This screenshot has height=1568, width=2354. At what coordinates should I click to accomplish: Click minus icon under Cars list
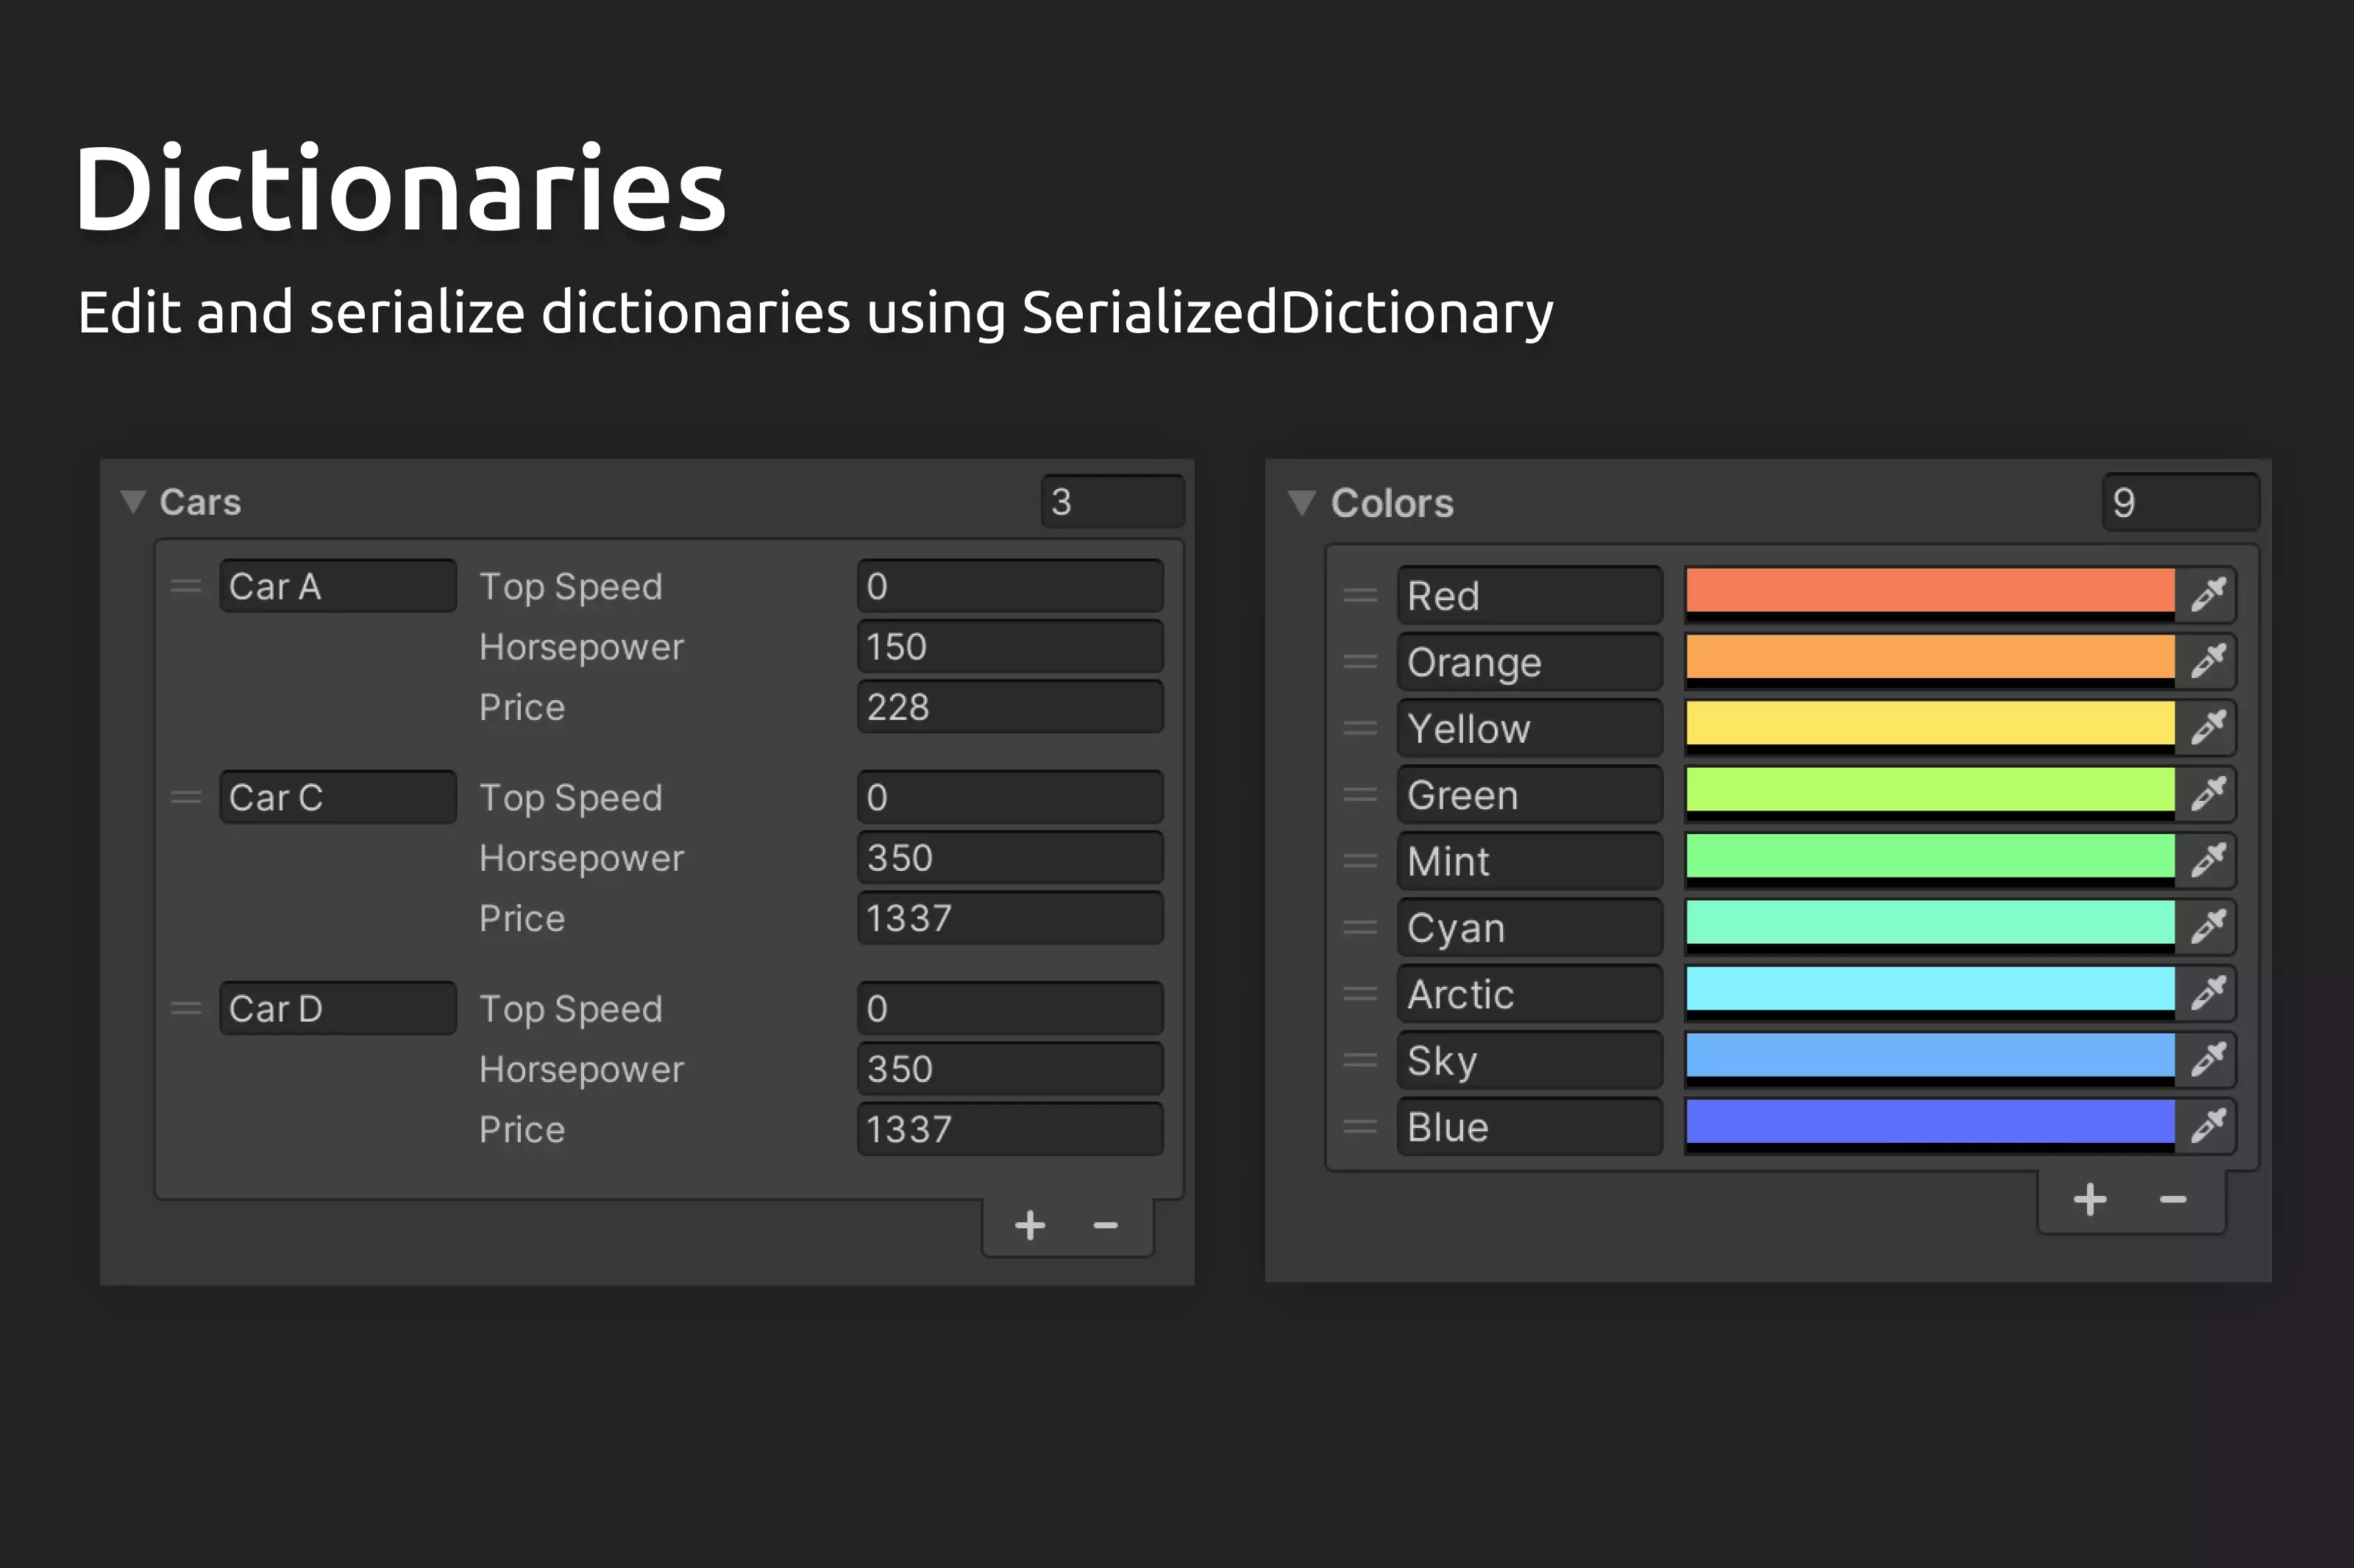[1105, 1225]
